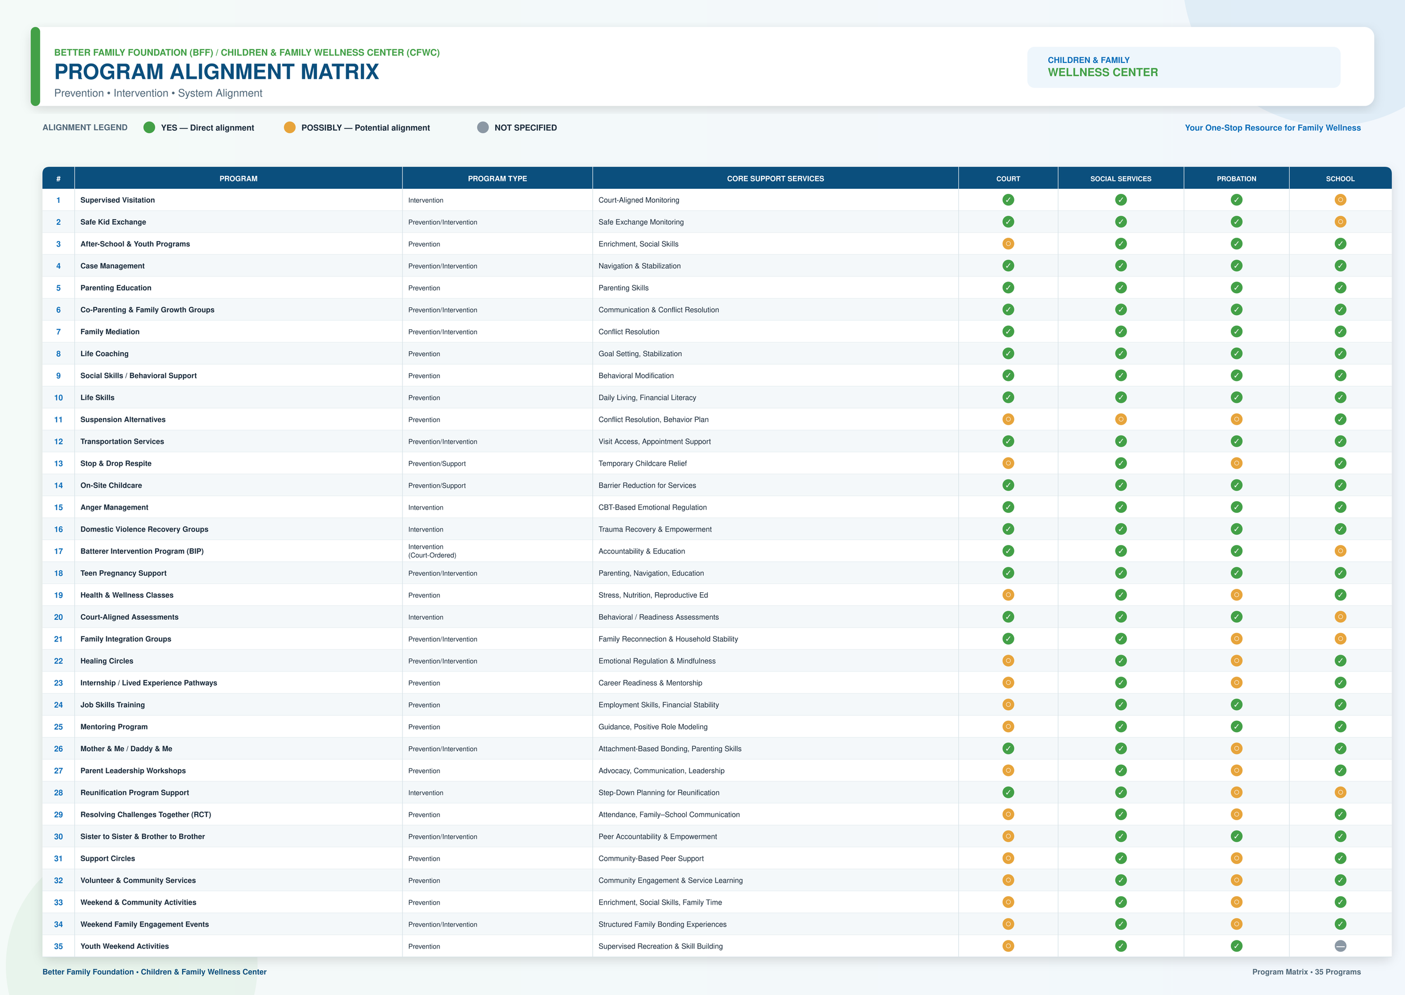Image resolution: width=1405 pixels, height=995 pixels.
Task: Click the orange School icon for Reunification Program Support
Action: [x=1340, y=793]
